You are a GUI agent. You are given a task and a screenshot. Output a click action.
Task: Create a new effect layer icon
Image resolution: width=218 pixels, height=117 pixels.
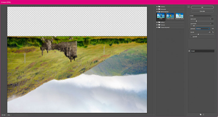point(200,115)
